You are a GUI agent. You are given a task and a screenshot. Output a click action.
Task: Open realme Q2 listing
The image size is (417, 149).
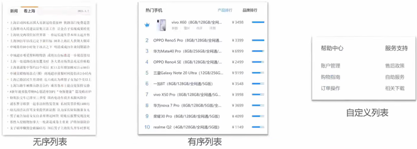pyautogui.click(x=186, y=127)
